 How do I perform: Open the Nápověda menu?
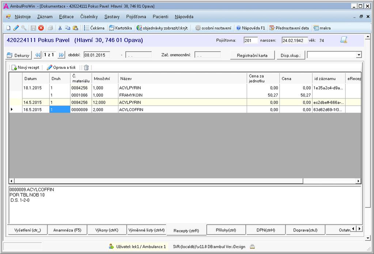click(x=184, y=17)
